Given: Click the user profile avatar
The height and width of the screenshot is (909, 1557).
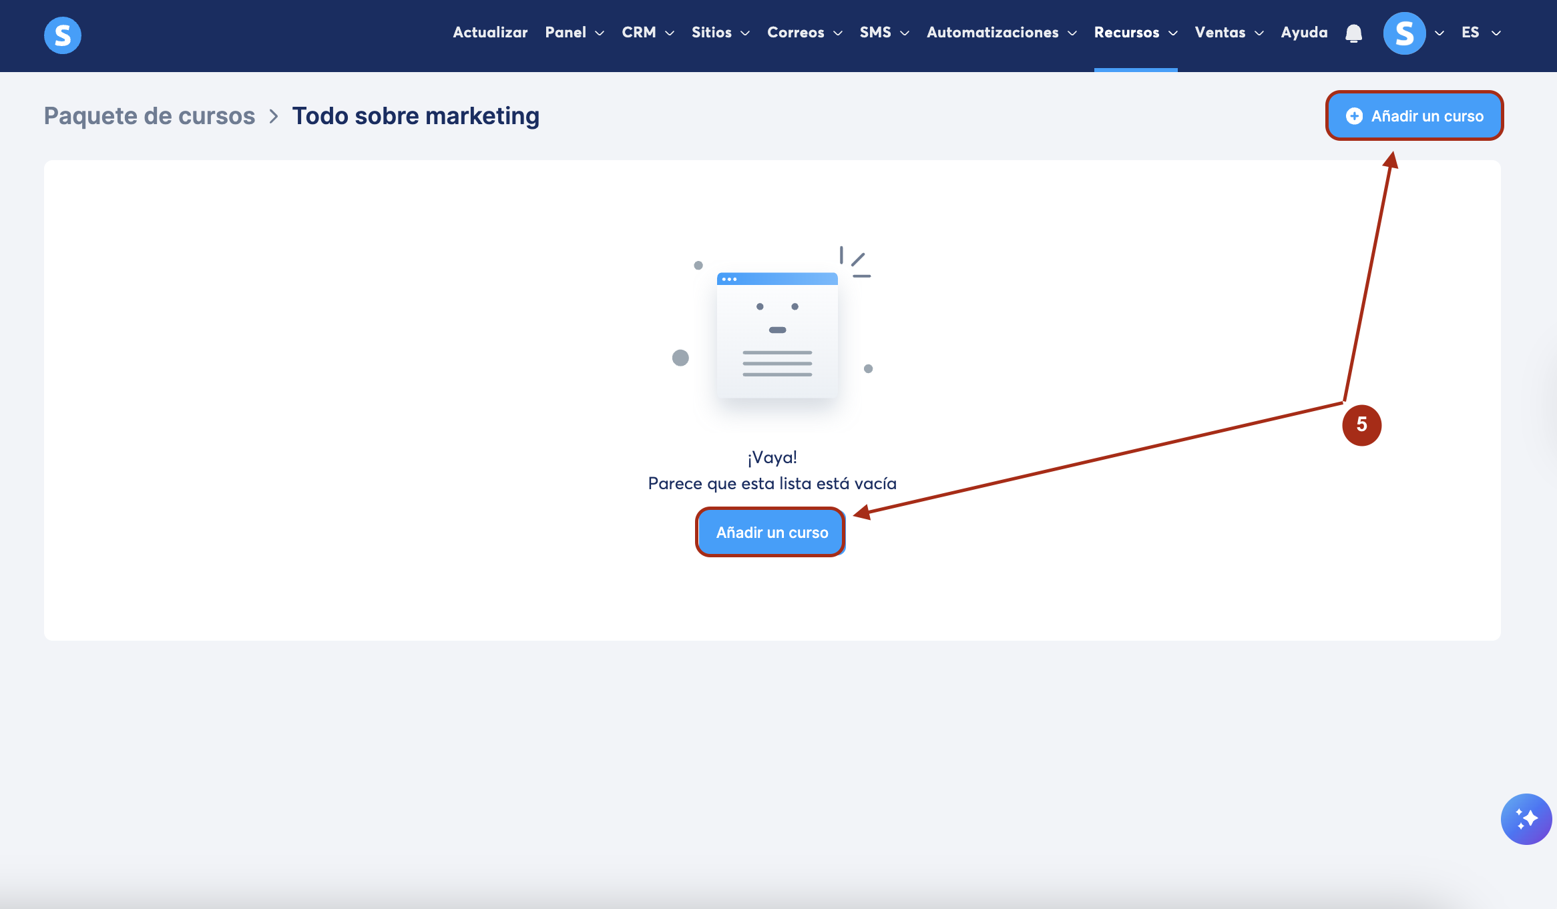Looking at the screenshot, I should click(x=1404, y=33).
